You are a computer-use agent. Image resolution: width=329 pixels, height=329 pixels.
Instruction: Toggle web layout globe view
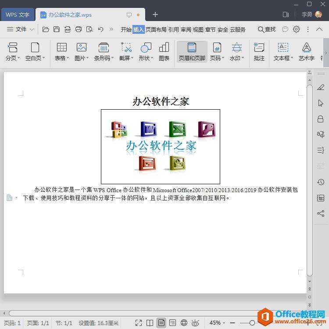(184, 323)
